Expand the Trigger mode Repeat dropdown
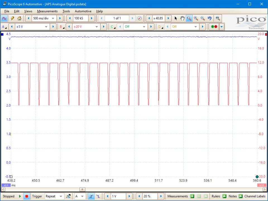Viewport: 268px width, 201px height. 61,196
